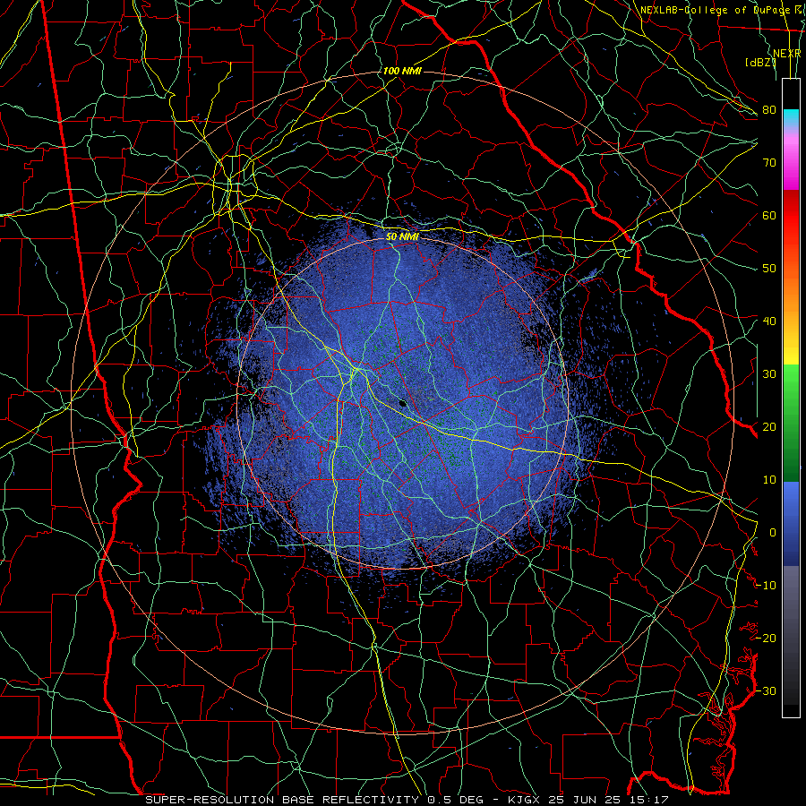The image size is (806, 806).
Task: Click the -20 value on the dBZ scale
Action: pyautogui.click(x=766, y=638)
